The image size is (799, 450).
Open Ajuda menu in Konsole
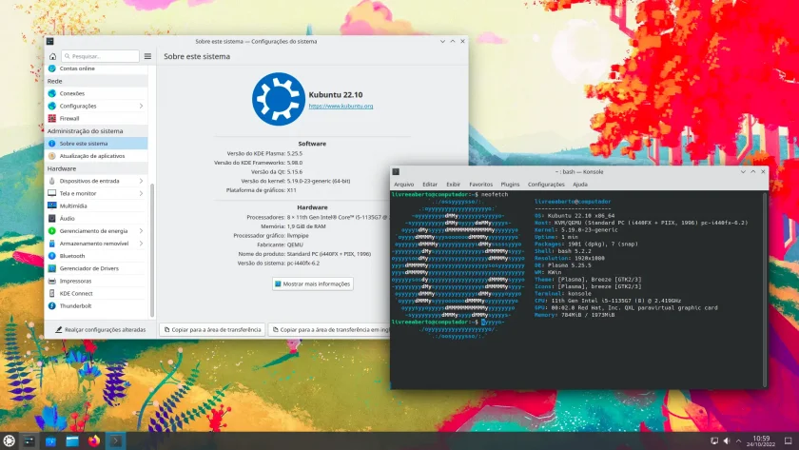click(x=580, y=185)
